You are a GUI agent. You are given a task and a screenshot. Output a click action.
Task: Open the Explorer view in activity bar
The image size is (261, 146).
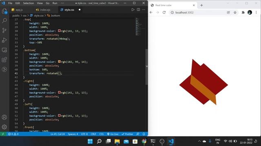[x=4, y=11]
